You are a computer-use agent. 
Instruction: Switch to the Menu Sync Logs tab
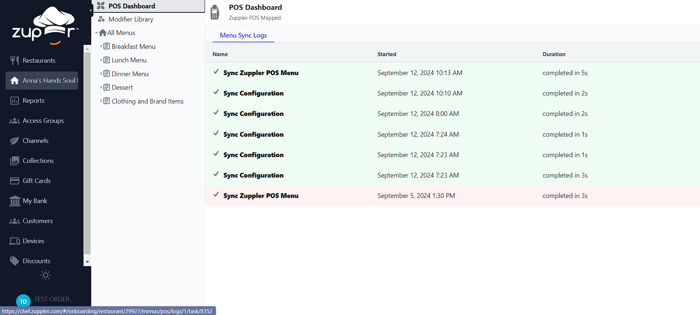click(x=243, y=35)
